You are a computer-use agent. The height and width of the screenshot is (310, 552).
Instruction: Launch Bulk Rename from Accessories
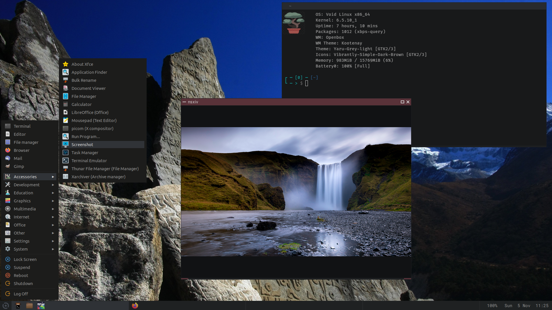click(x=103, y=80)
